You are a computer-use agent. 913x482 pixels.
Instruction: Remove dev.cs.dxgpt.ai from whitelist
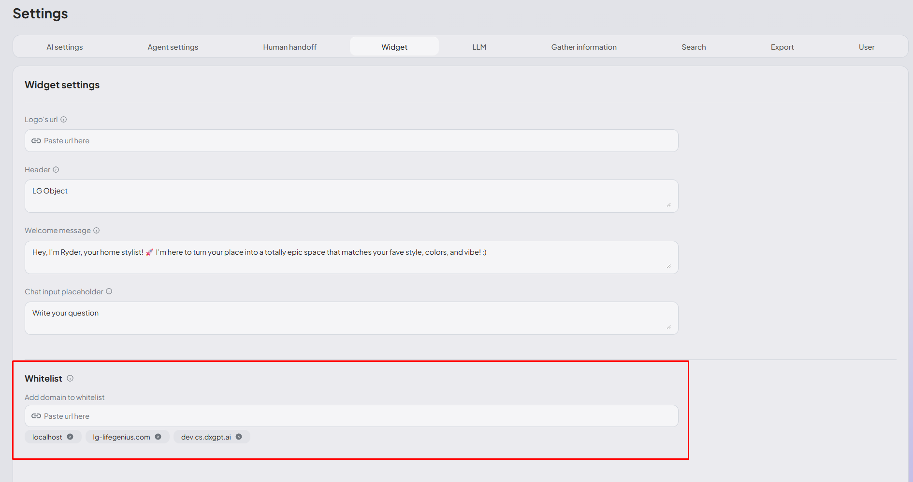pos(239,437)
